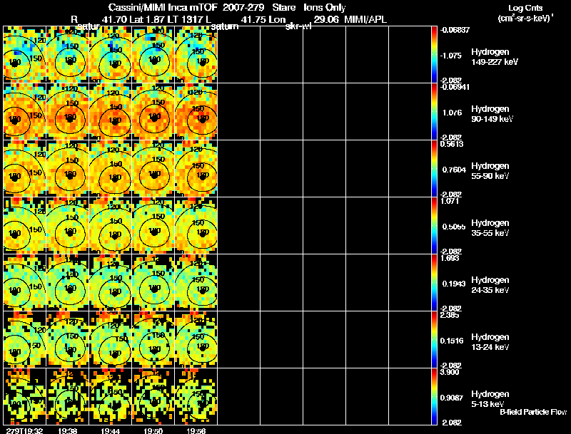Image resolution: width=571 pixels, height=434 pixels.
Task: Click the 'Hydrogen 35-55 keV' row label
Action: (490, 228)
